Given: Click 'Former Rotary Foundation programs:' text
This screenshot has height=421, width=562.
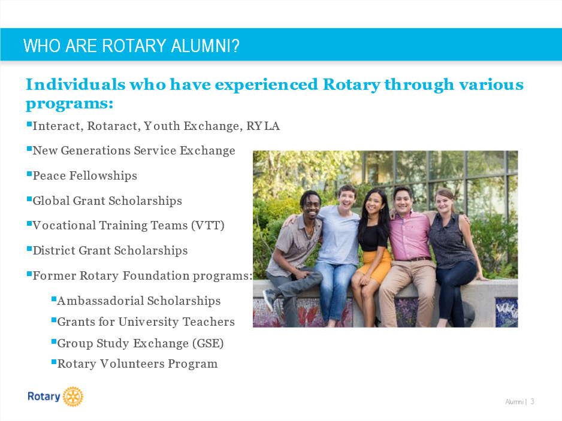Looking at the screenshot, I should click(x=142, y=276).
